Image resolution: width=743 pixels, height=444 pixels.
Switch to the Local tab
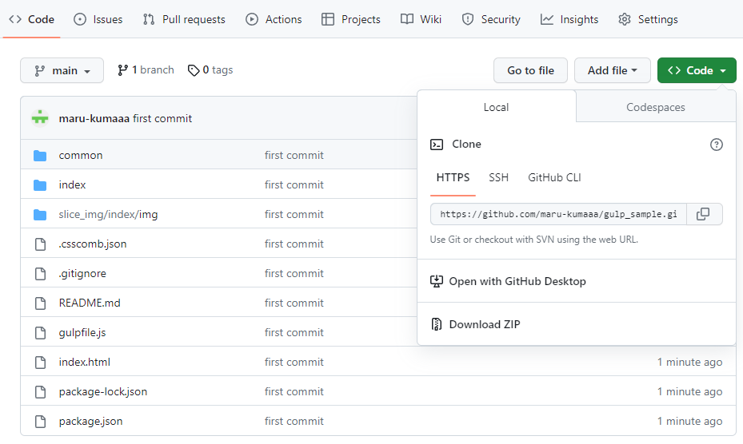(496, 108)
